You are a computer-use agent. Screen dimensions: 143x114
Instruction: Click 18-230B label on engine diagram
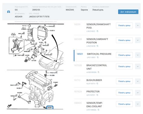coord(52,75)
